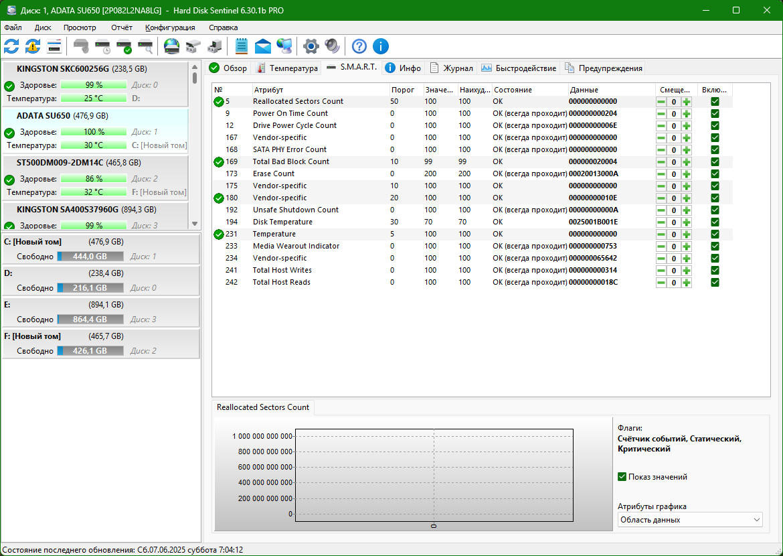Image resolution: width=783 pixels, height=556 pixels.
Task: Click the speaker sound alert icon
Action: tap(332, 46)
